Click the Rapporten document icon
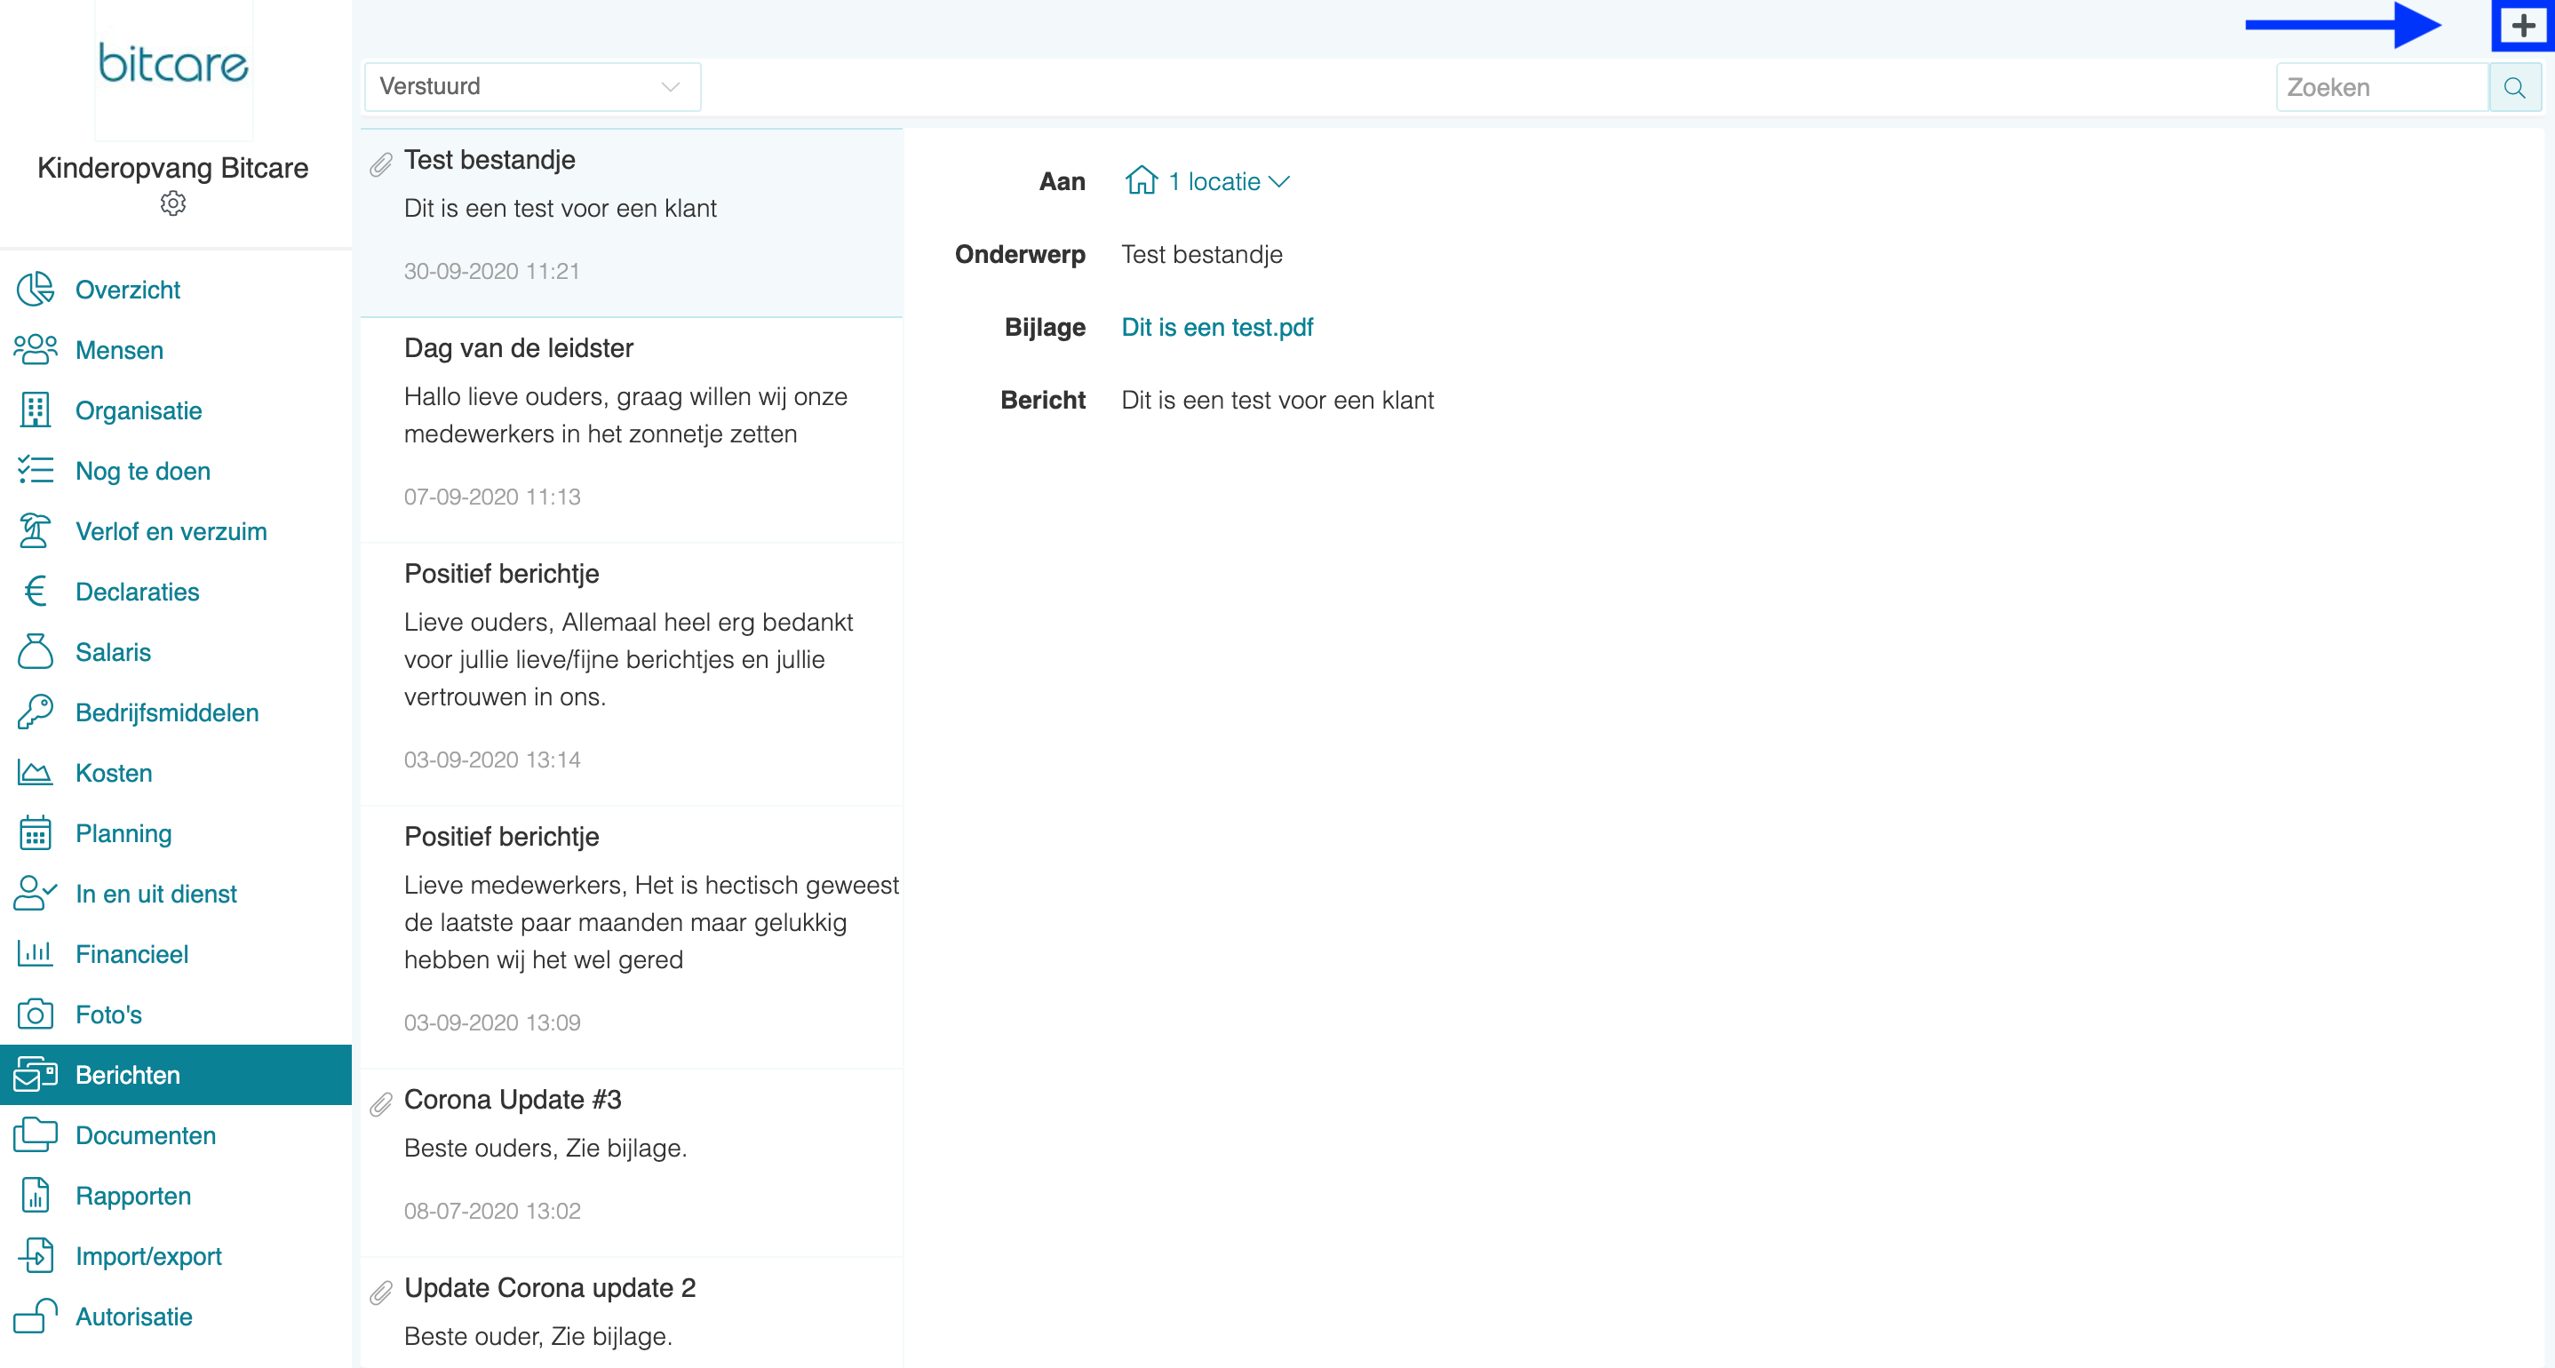 pyautogui.click(x=35, y=1196)
